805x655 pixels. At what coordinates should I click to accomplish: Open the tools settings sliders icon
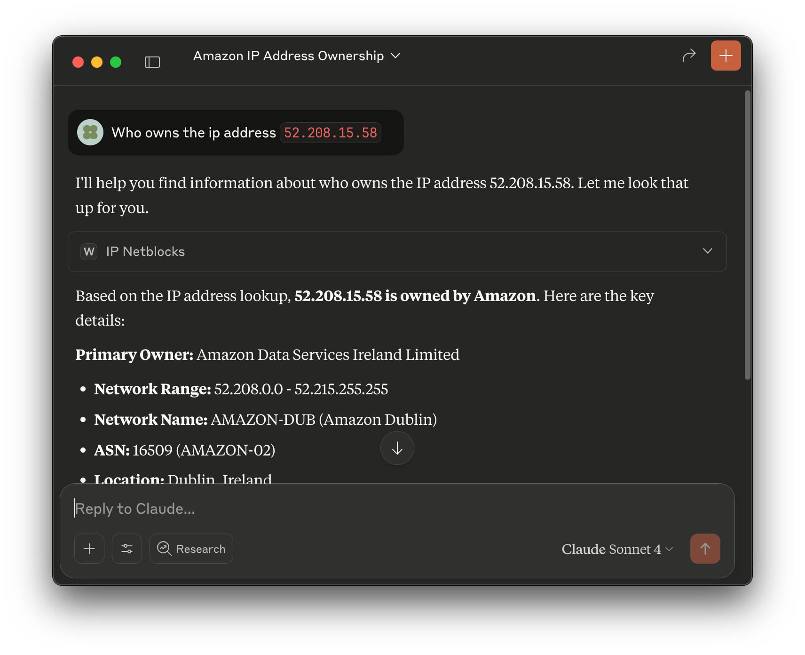126,549
